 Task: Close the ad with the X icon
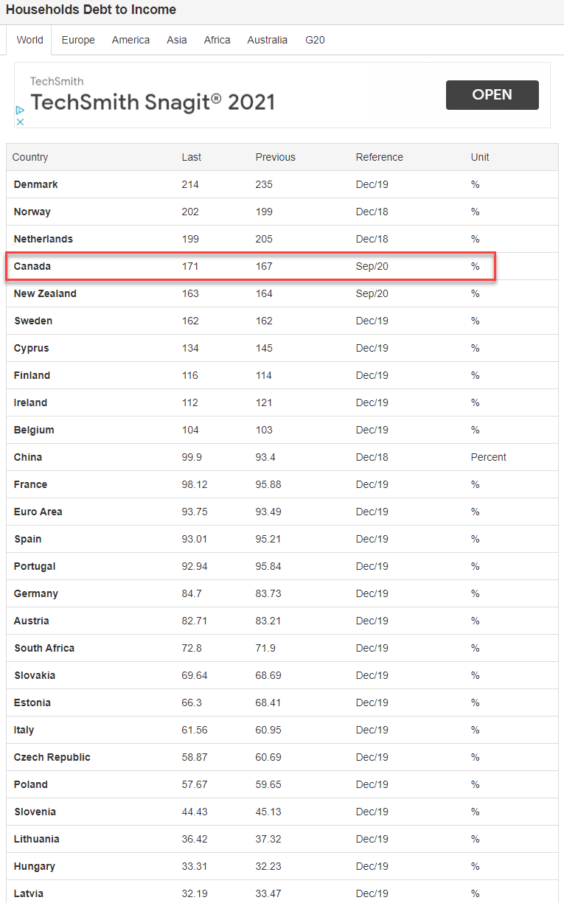click(x=21, y=122)
